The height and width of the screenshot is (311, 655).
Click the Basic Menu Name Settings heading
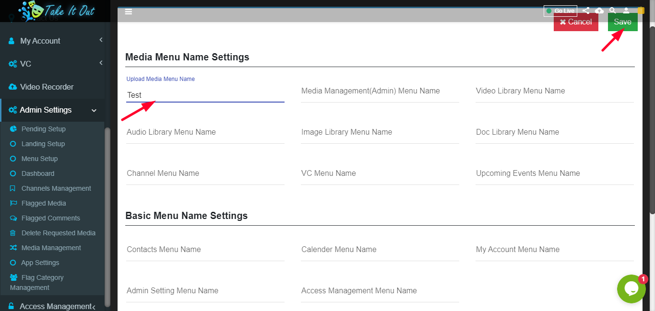tap(186, 216)
